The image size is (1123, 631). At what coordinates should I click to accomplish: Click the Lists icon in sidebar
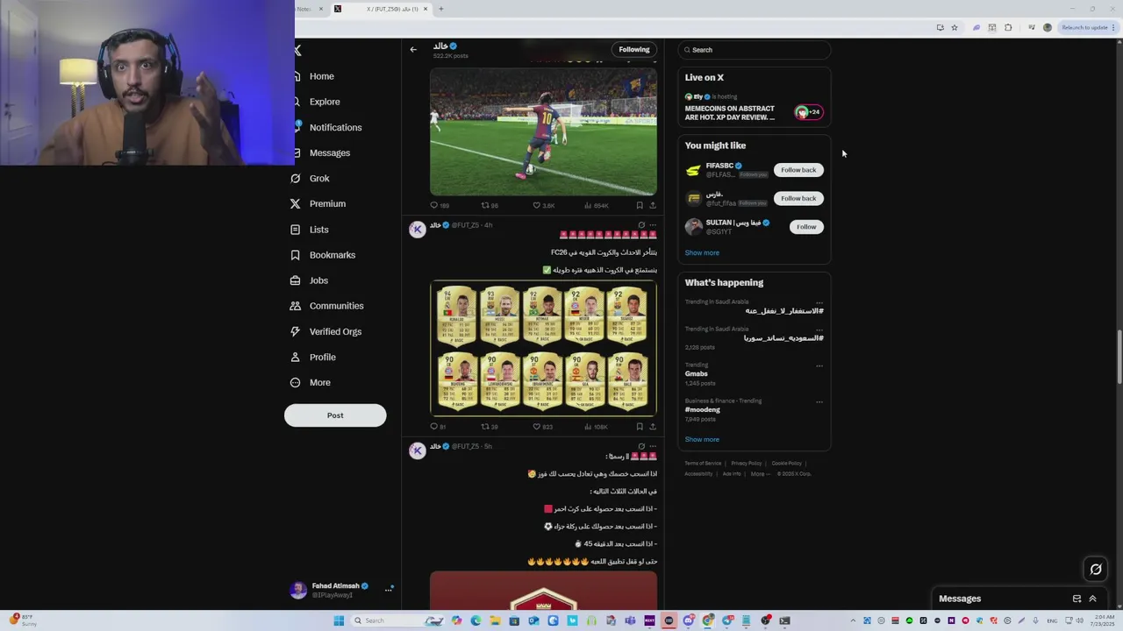(x=296, y=230)
